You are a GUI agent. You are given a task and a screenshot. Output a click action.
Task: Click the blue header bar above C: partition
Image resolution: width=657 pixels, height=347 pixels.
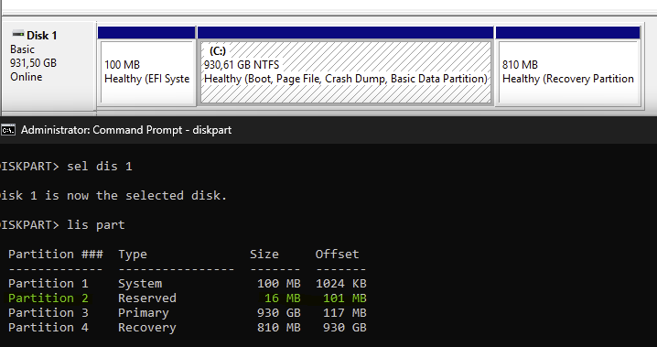(346, 33)
